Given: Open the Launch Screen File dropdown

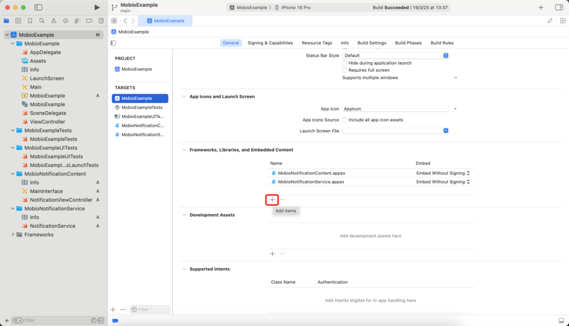Looking at the screenshot, I should point(396,131).
